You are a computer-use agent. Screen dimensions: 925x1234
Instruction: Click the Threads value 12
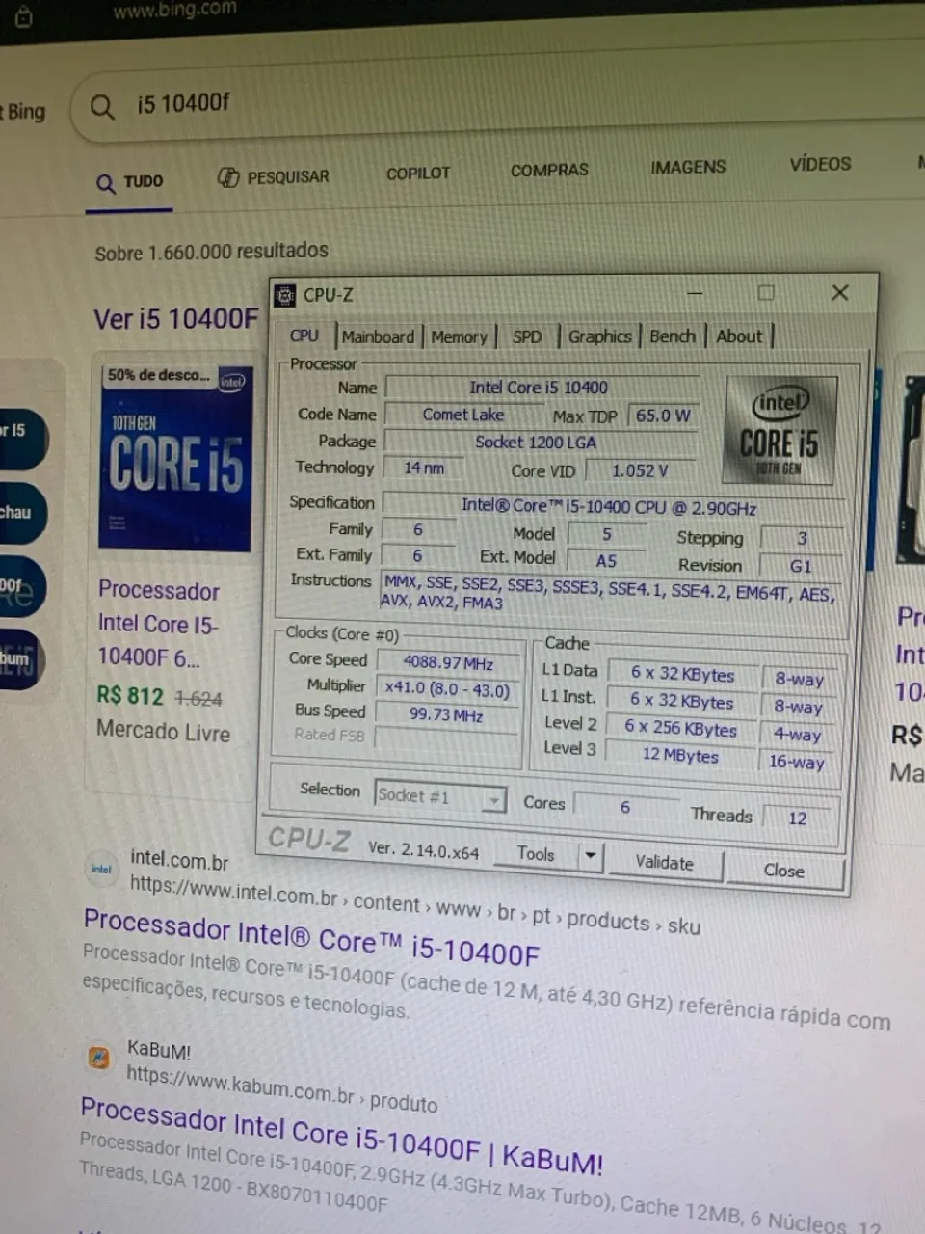coord(799,818)
